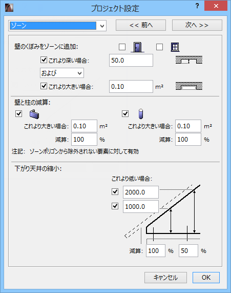Toggle the 2000.0 ceiling height checkbox
Screen dimensions: 231x293
click(115, 192)
